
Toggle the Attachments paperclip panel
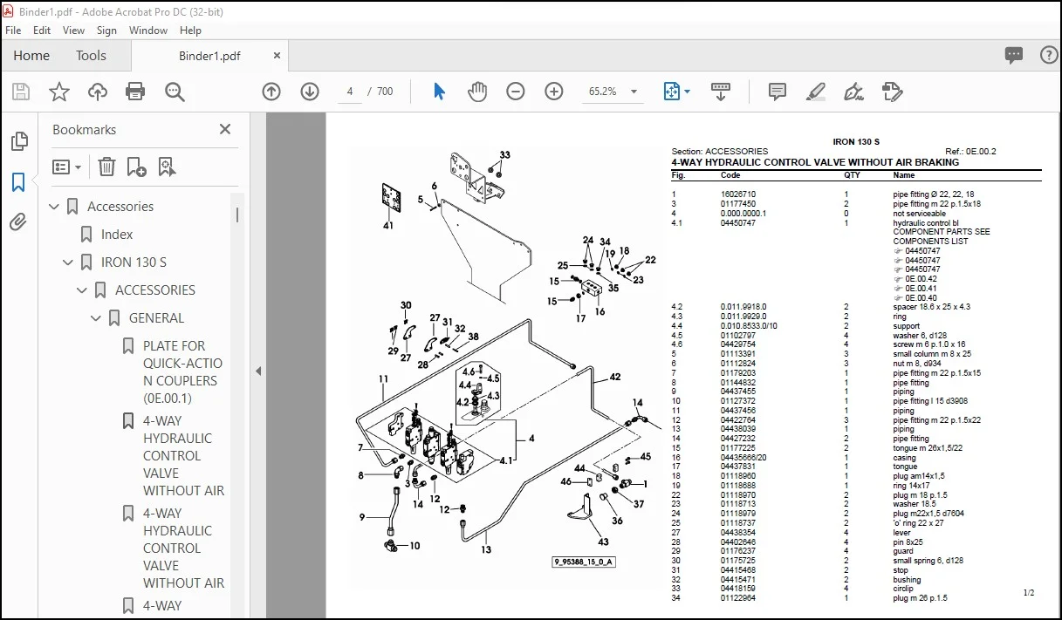18,222
